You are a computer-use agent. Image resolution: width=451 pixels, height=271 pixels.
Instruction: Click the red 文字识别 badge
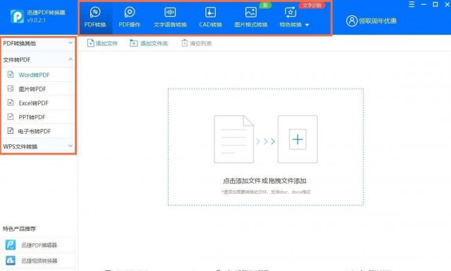tap(312, 5)
